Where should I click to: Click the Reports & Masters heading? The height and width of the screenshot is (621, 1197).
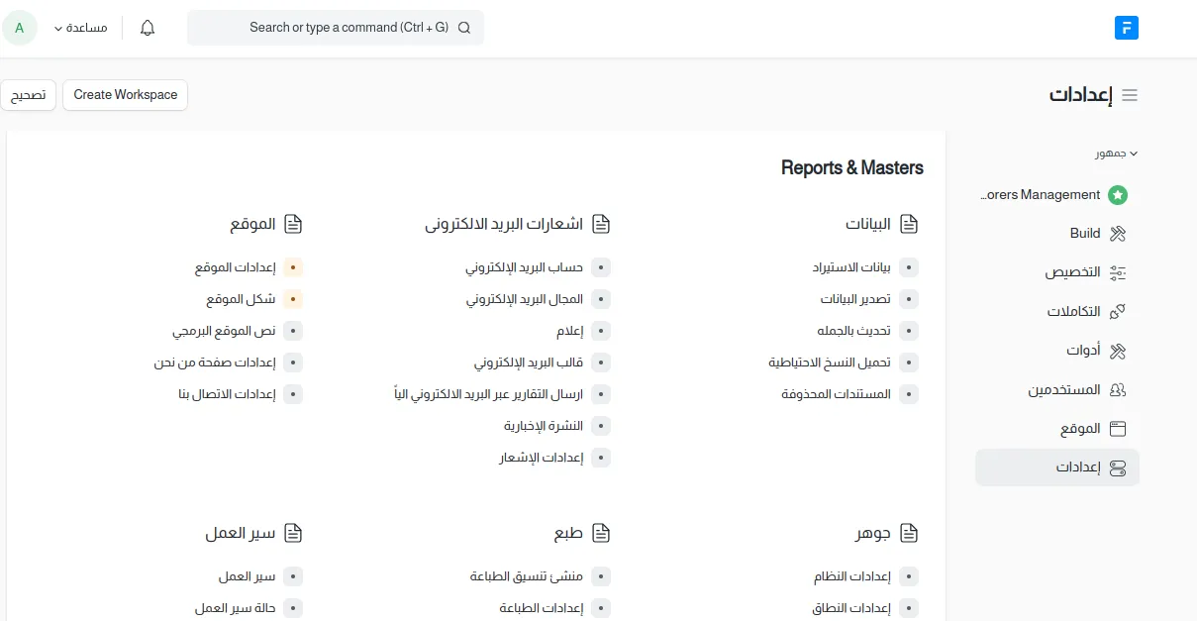click(852, 168)
